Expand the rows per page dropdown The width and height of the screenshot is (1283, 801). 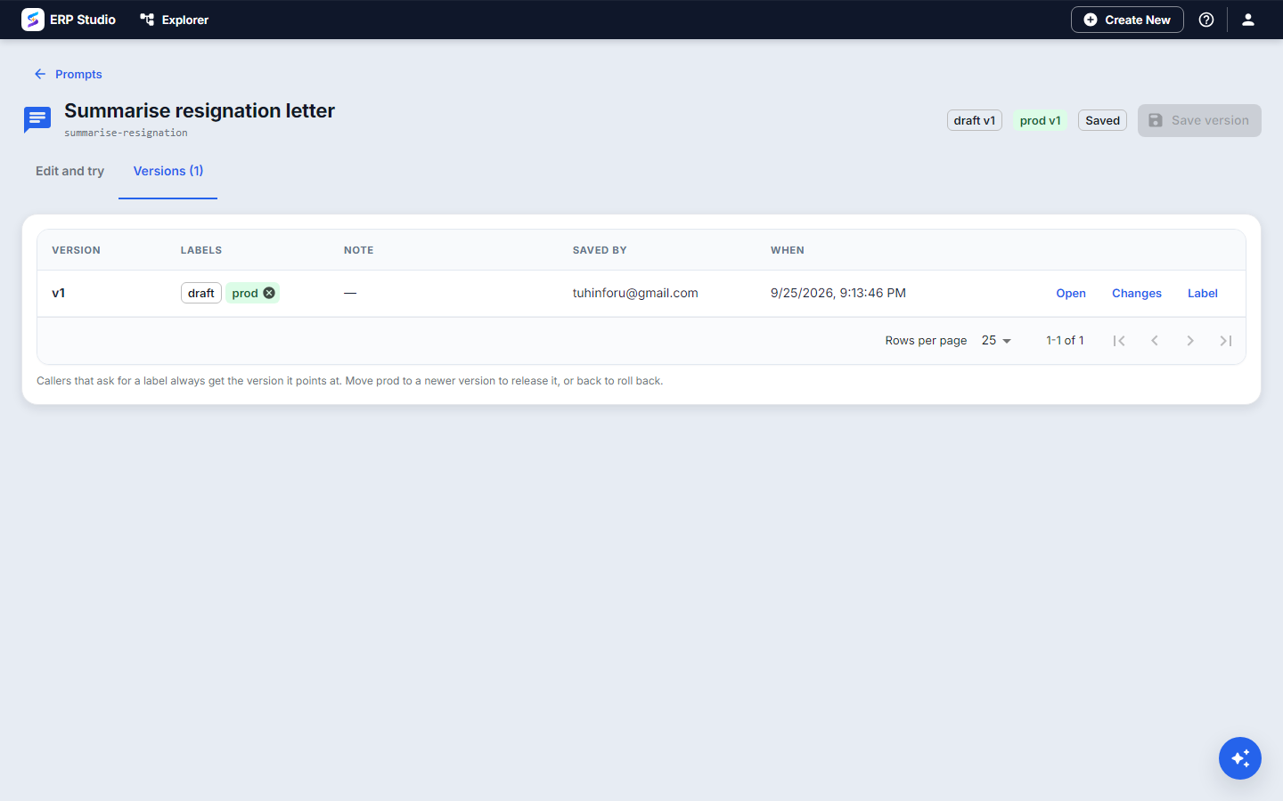point(997,341)
